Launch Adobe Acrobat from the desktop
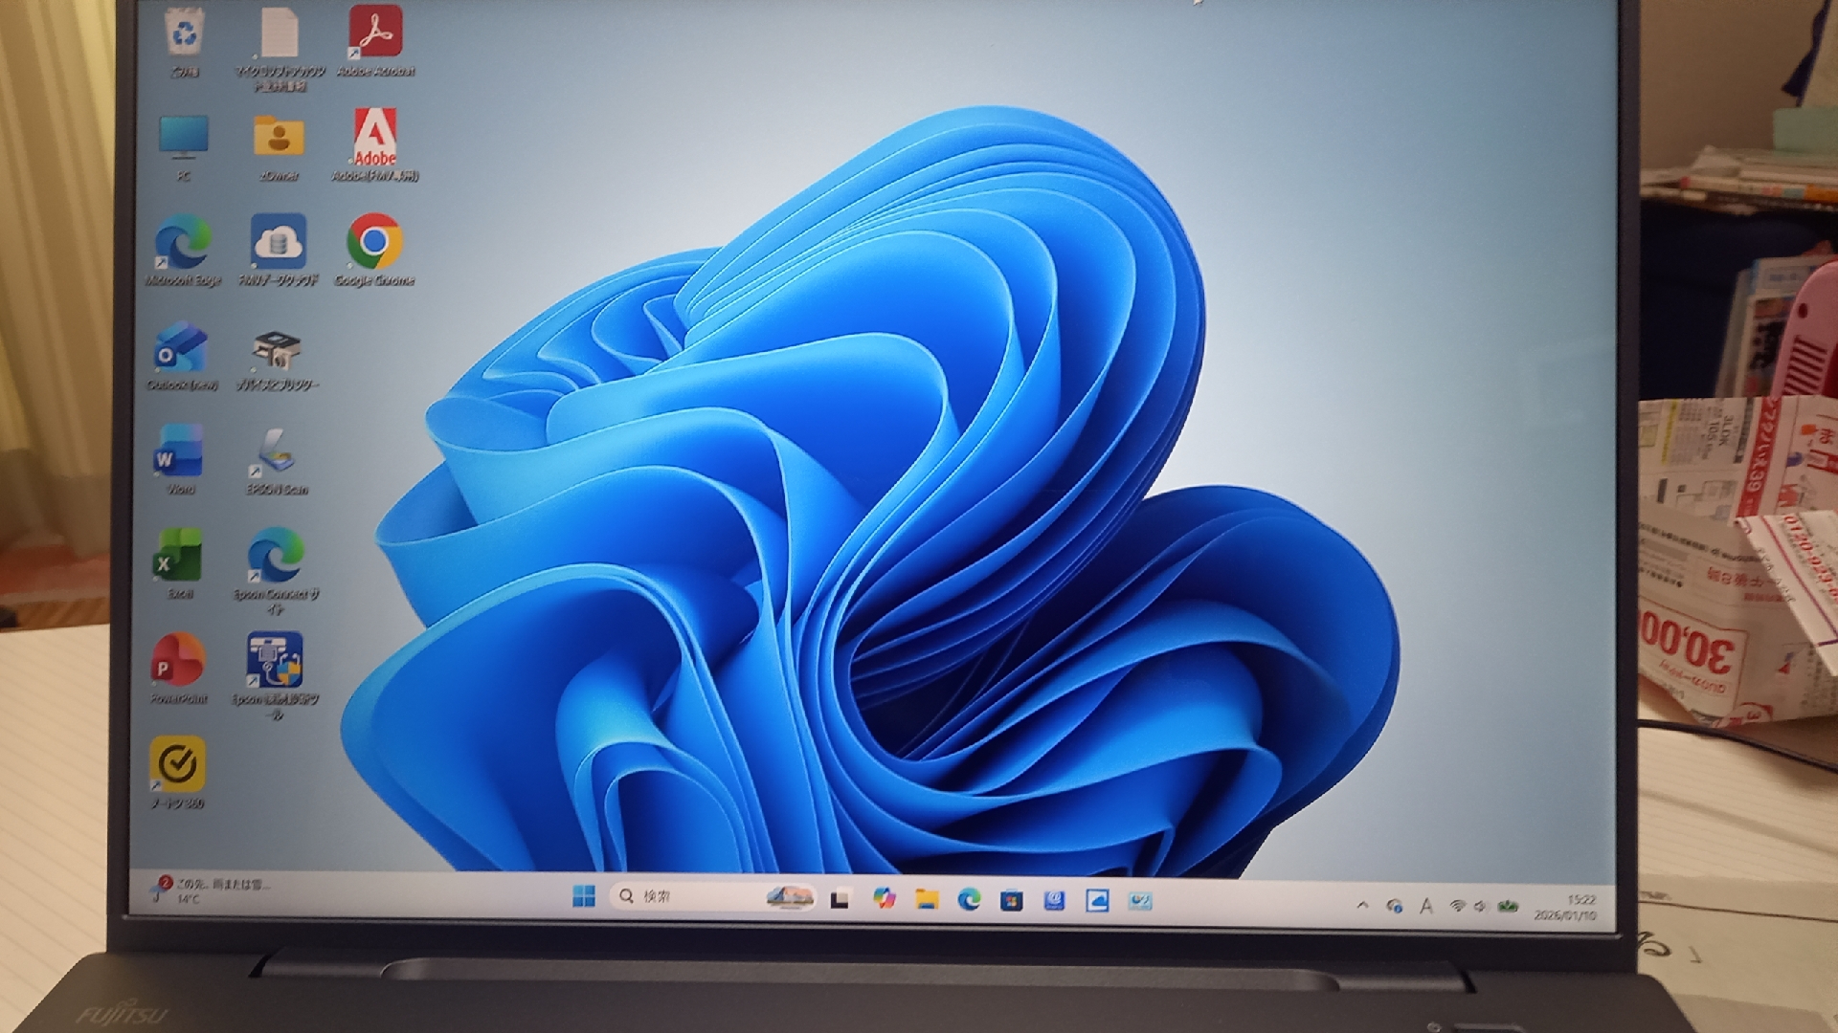Screen dimensions: 1838x1033 coord(375,40)
